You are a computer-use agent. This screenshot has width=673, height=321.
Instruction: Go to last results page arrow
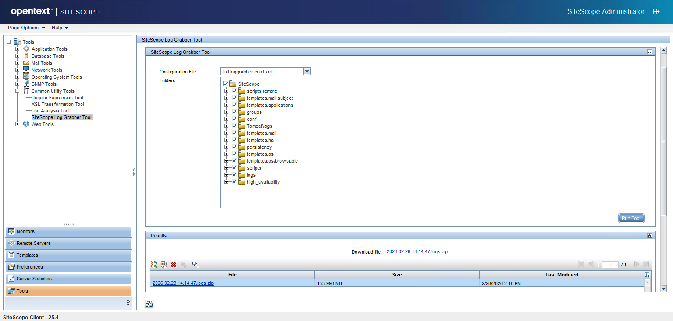click(646, 264)
